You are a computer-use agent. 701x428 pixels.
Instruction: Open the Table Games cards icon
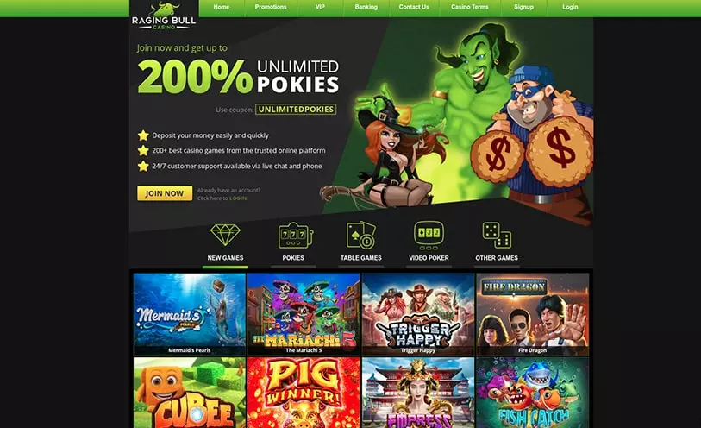360,235
